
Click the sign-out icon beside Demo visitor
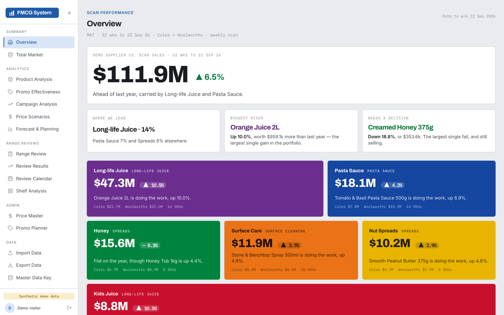coord(69,308)
